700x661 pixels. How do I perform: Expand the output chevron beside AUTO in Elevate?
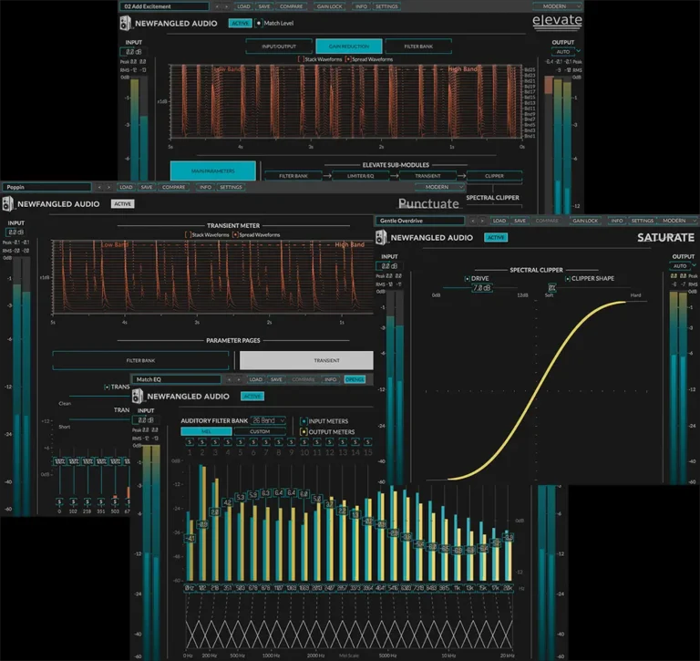coord(578,51)
